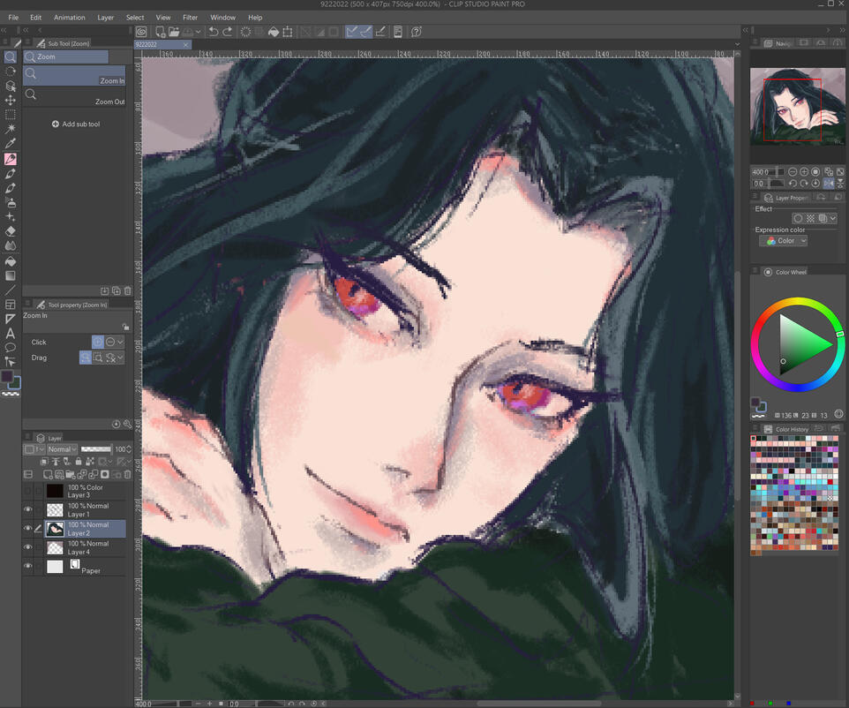Image resolution: width=849 pixels, height=708 pixels.
Task: Toggle visibility of Paper layer
Action: click(27, 567)
